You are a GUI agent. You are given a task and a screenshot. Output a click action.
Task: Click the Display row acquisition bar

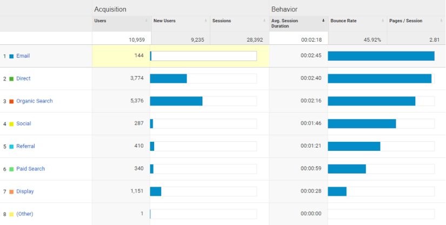(156, 191)
